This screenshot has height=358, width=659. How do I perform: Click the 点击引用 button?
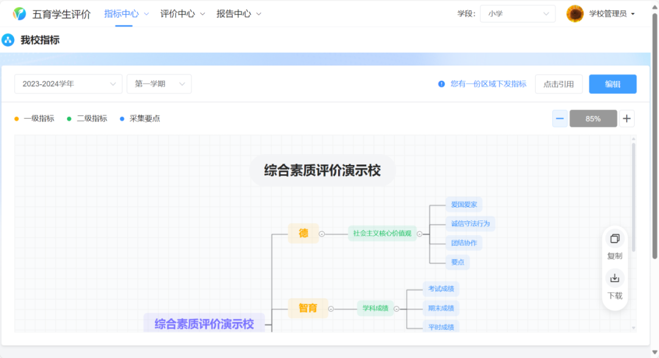(x=558, y=84)
